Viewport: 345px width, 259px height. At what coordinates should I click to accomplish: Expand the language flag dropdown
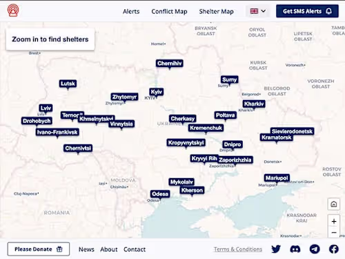pyautogui.click(x=258, y=11)
